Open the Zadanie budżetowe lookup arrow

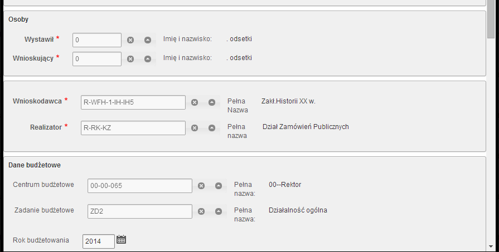tap(219, 211)
